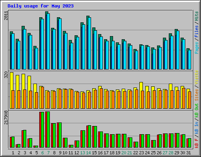Click the green kB Out bar for day 22
This screenshot has height=157, width=201.
pos(137,145)
